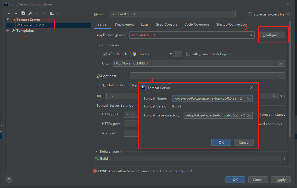
Task: Open the Logs tab
Action: coord(144,24)
